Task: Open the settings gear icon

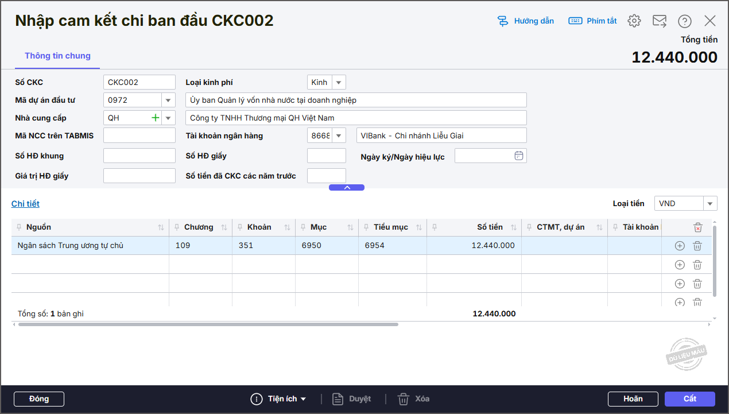Action: tap(634, 21)
